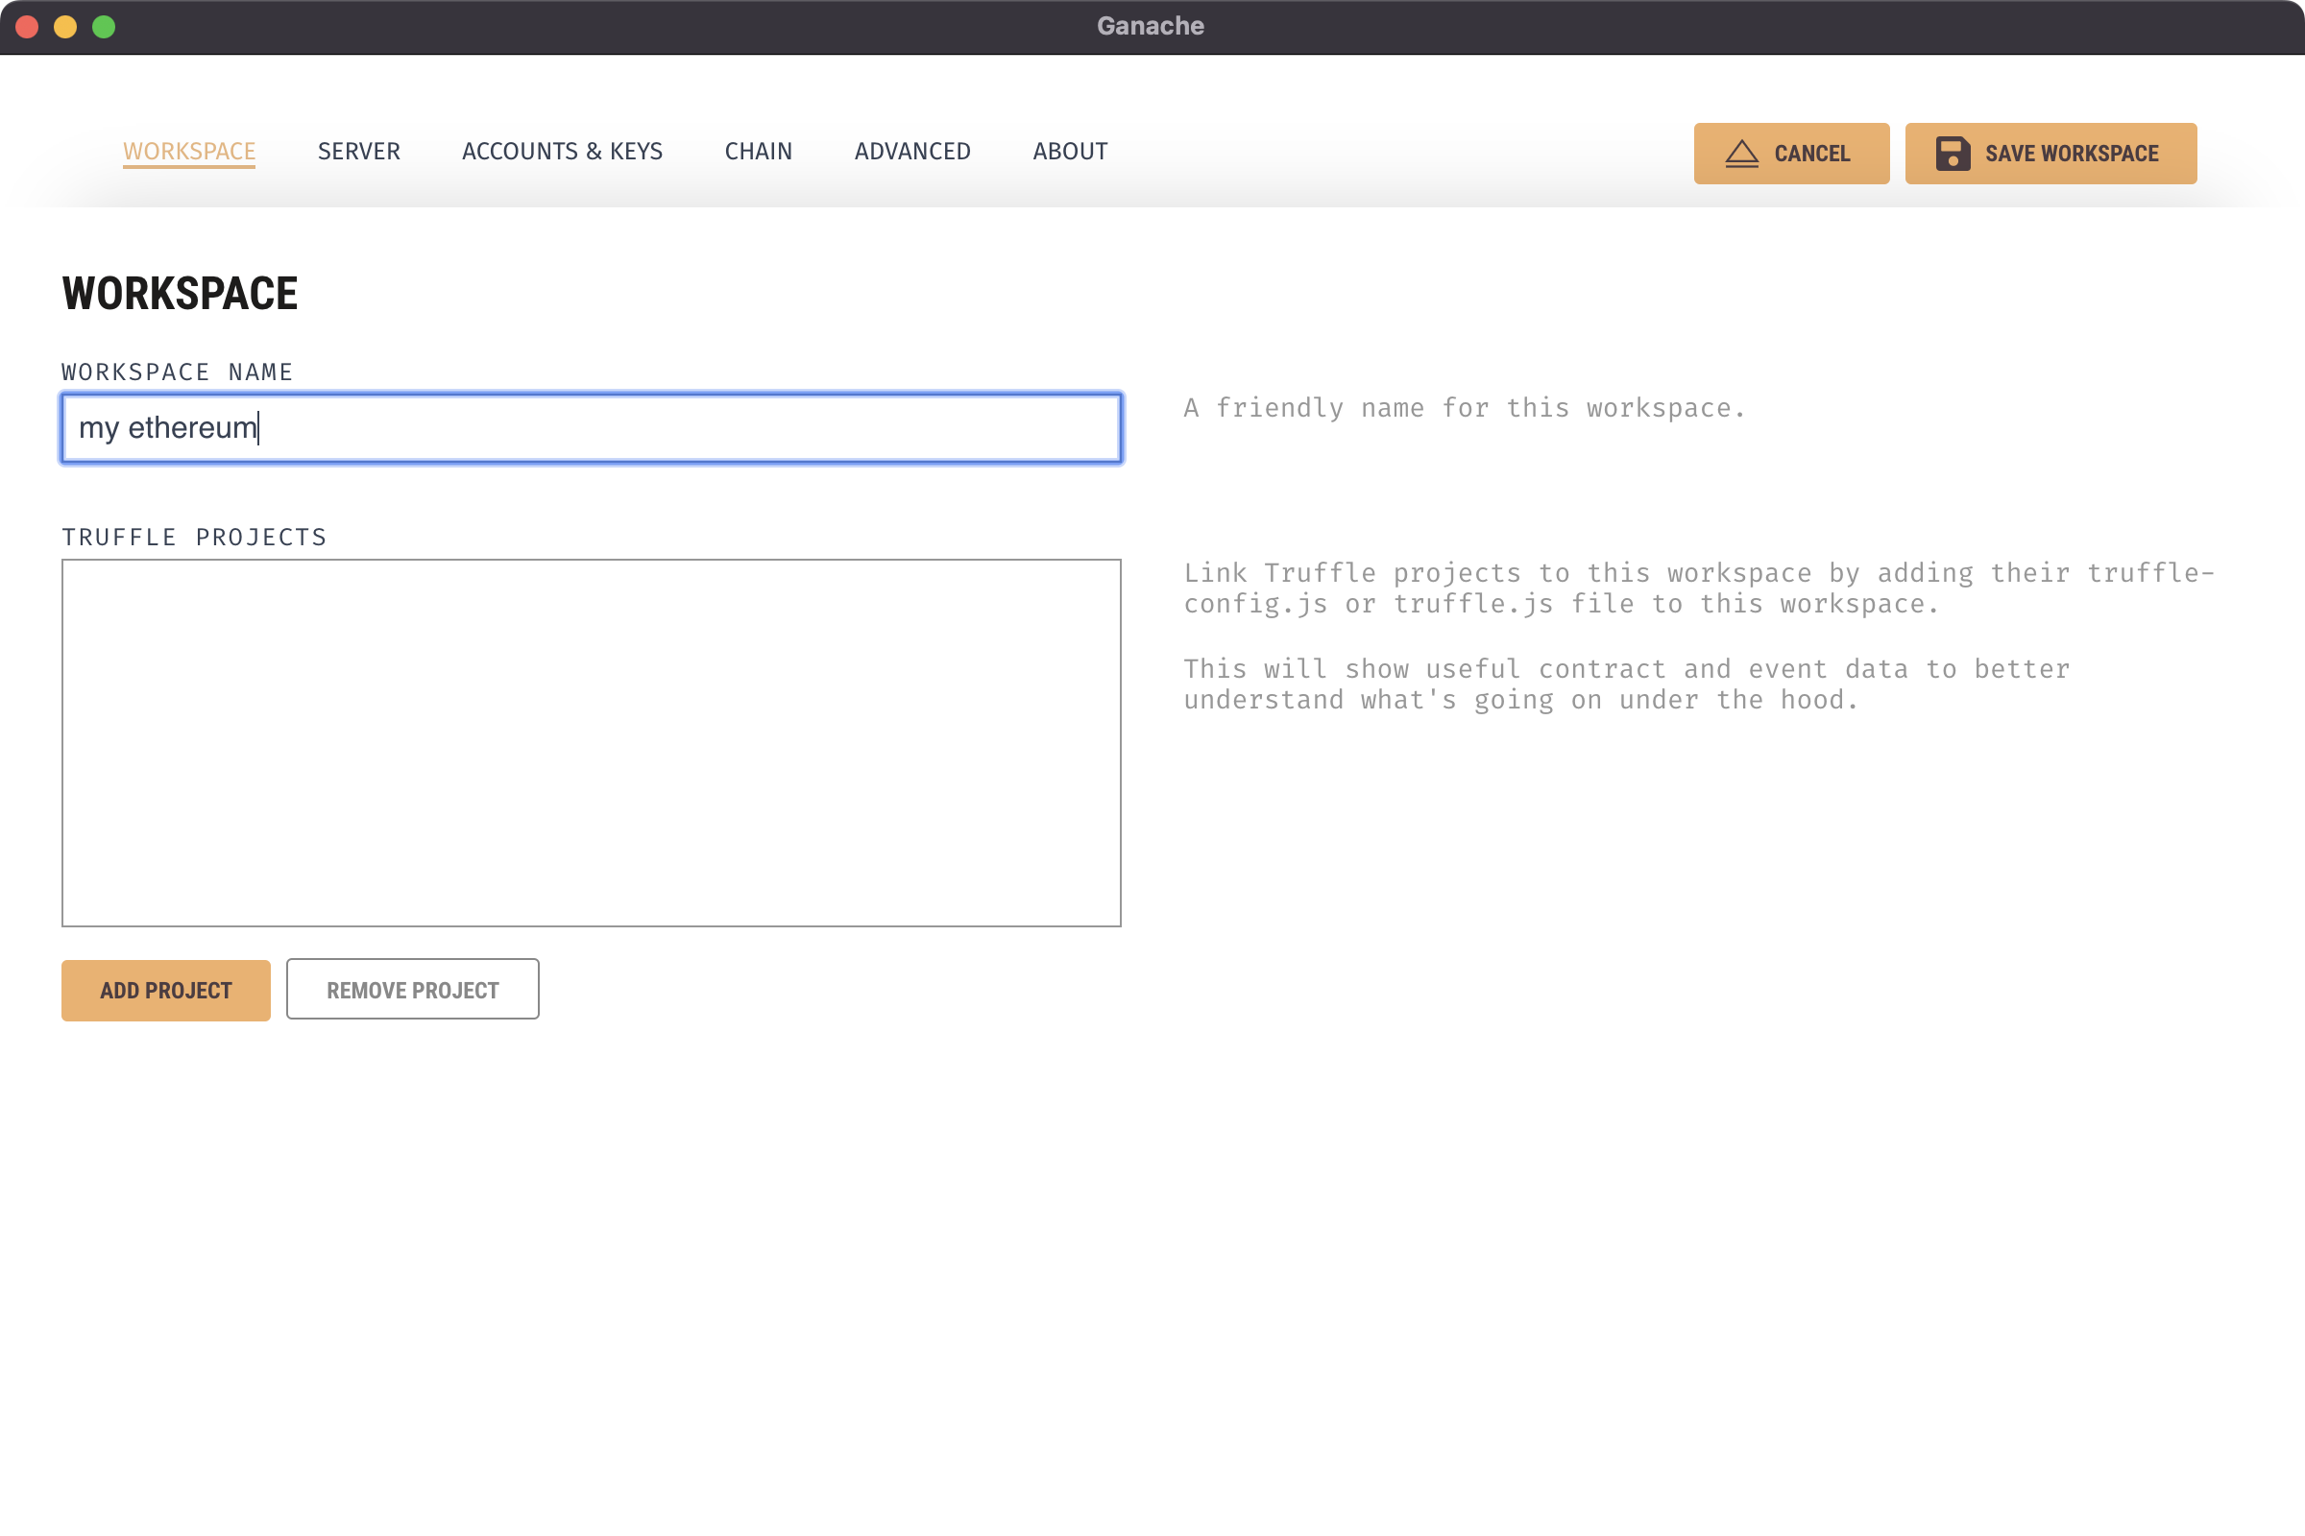The height and width of the screenshot is (1536, 2305).
Task: Open the About tab
Action: (x=1070, y=151)
